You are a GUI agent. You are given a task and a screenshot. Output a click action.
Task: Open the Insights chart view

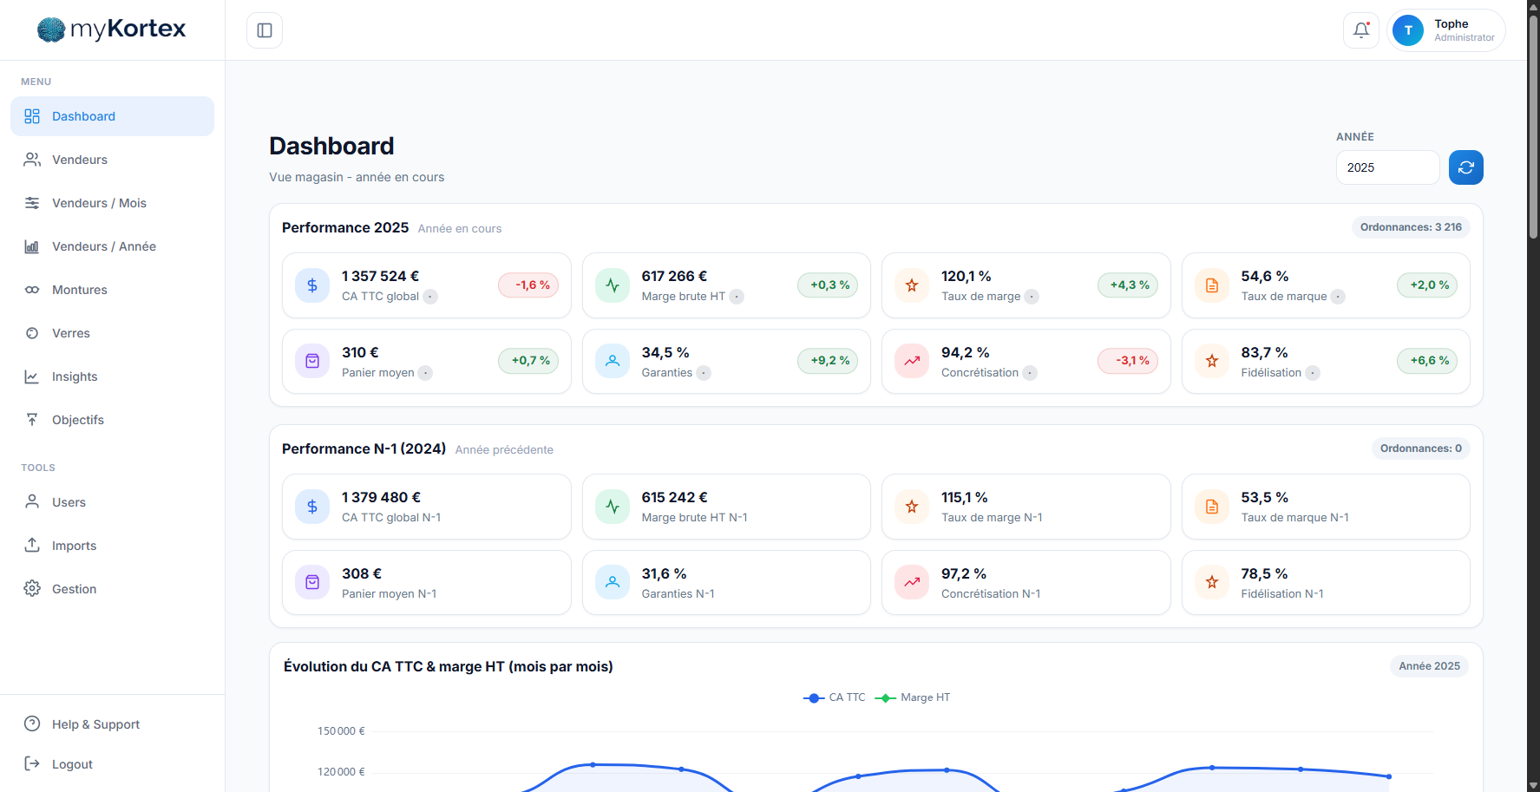point(73,376)
